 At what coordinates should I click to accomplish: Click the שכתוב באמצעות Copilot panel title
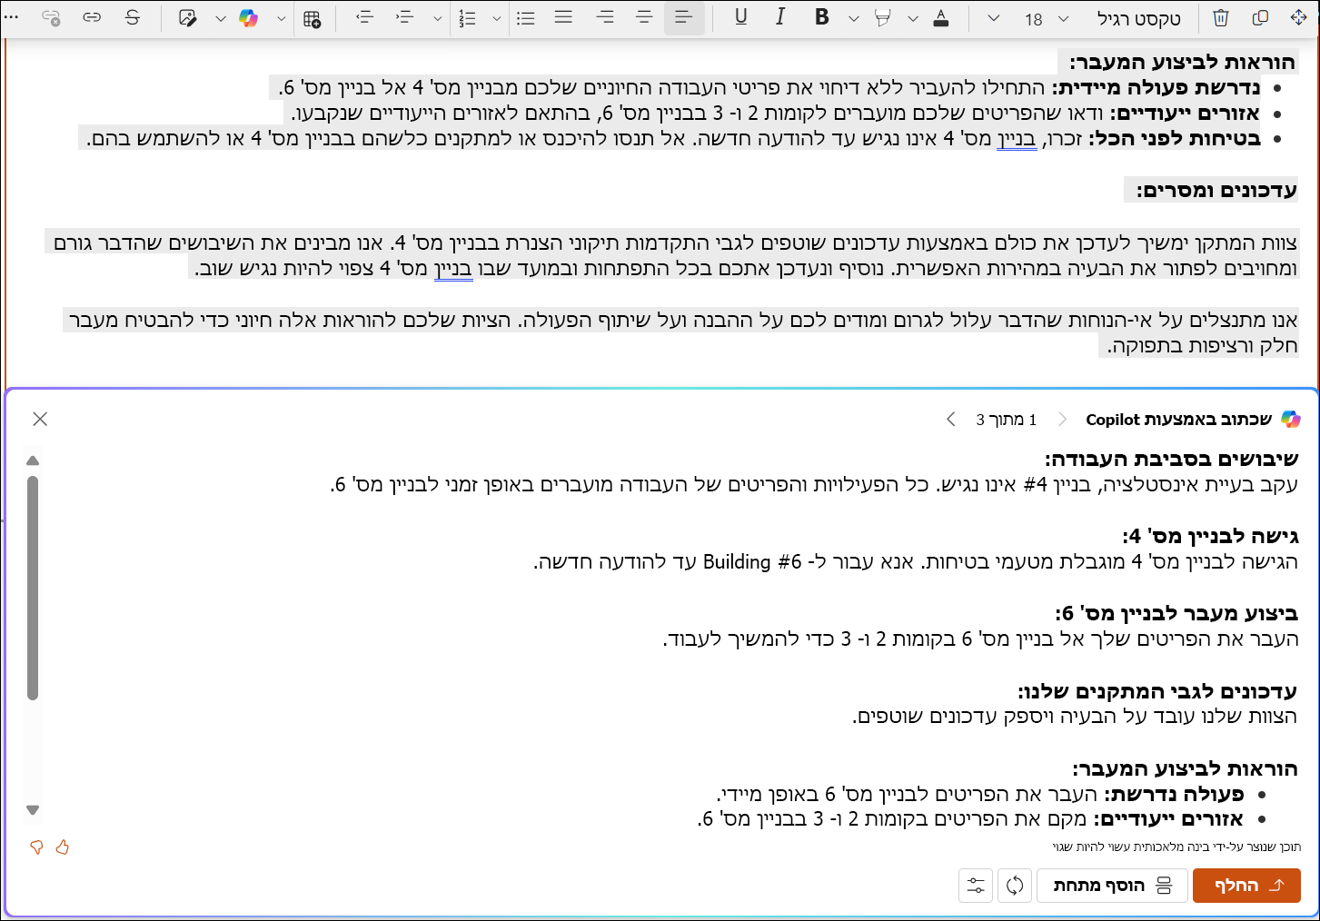[x=1179, y=419]
